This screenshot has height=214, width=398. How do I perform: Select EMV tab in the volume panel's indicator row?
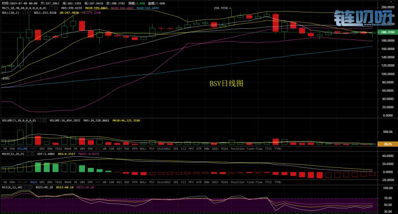[x=90, y=149]
